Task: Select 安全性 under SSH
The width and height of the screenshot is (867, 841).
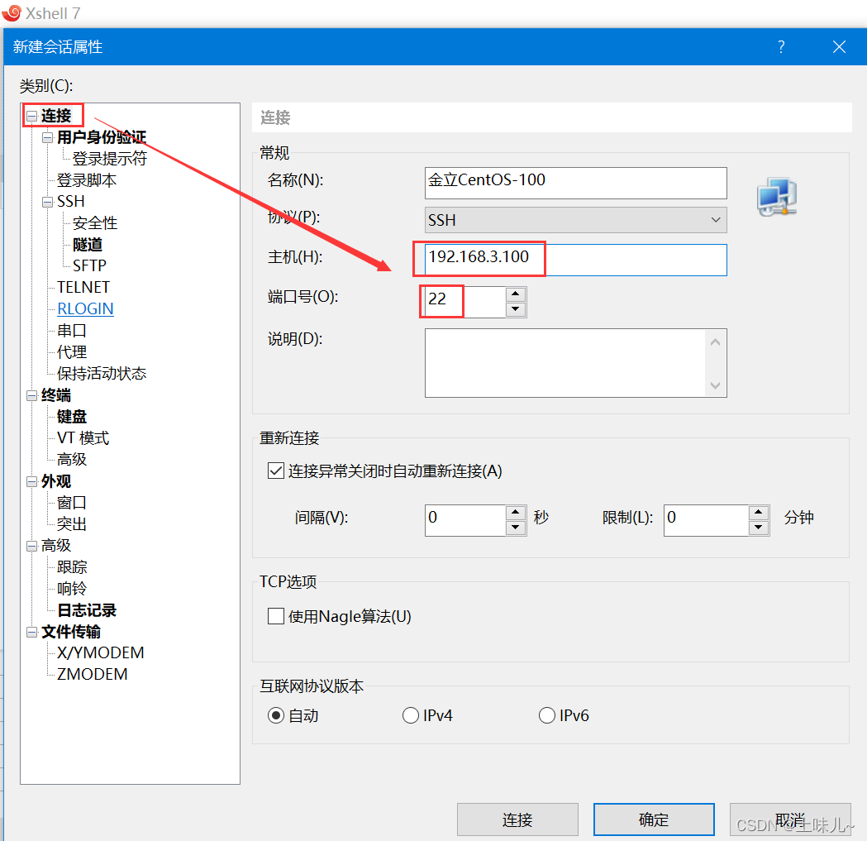Action: [x=95, y=223]
